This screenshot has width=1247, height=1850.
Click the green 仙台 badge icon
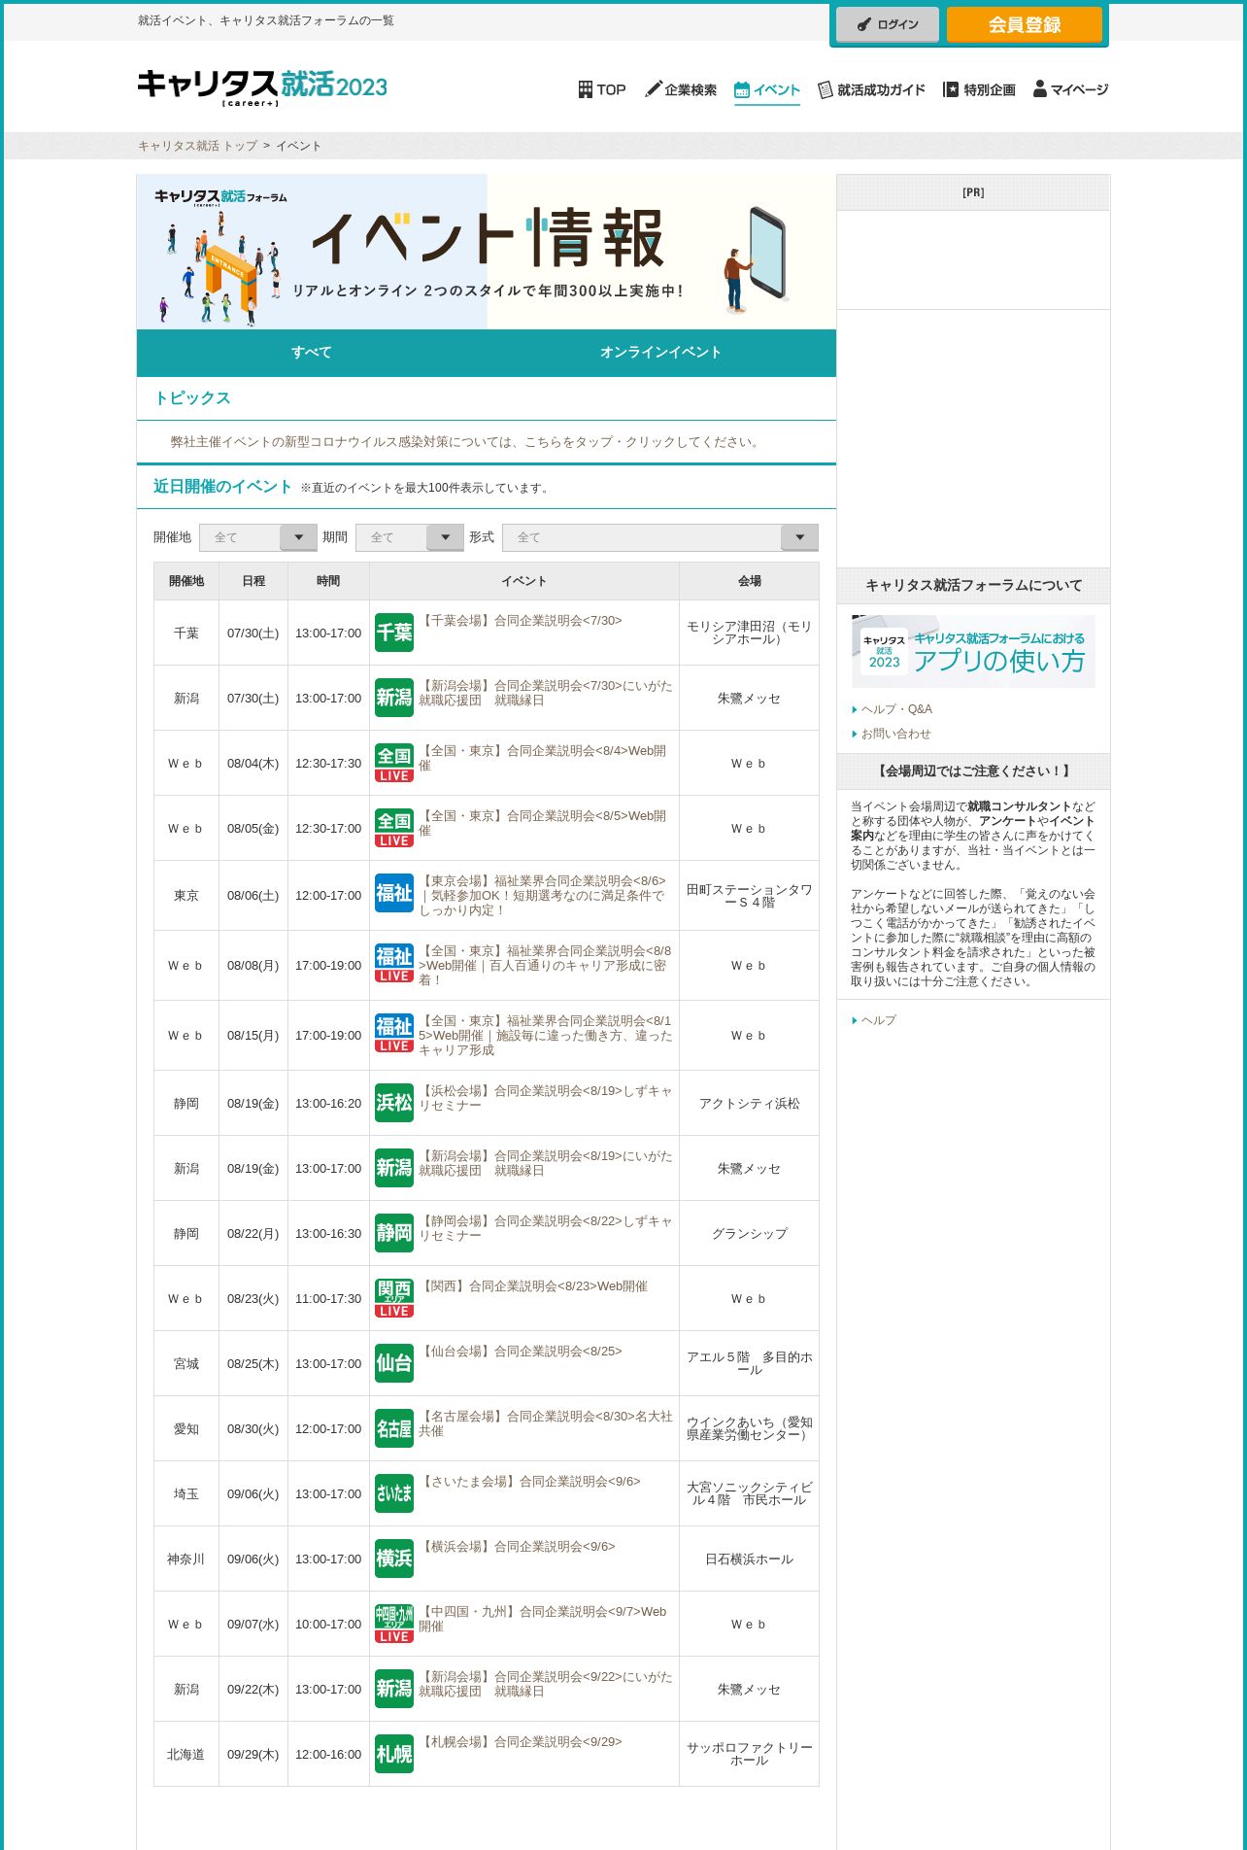pos(394,1363)
